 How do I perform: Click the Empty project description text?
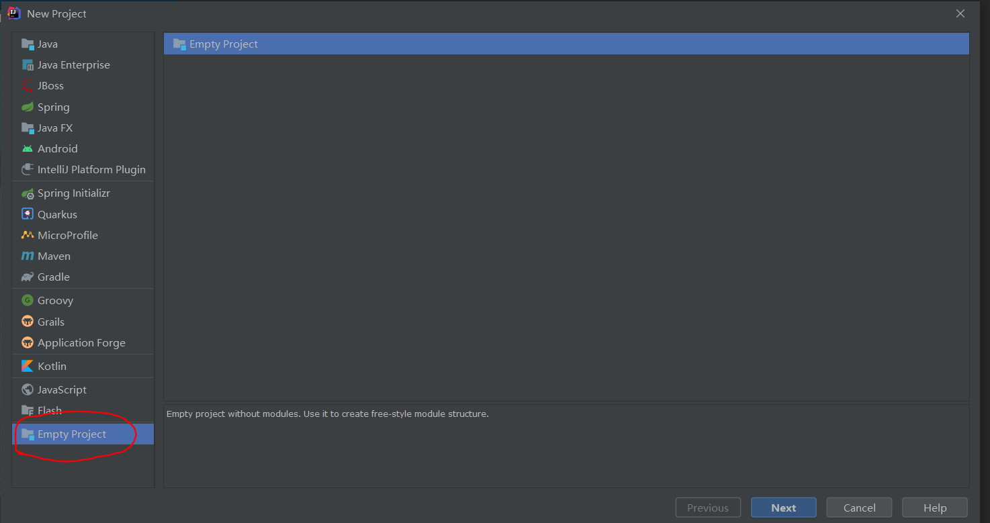328,414
